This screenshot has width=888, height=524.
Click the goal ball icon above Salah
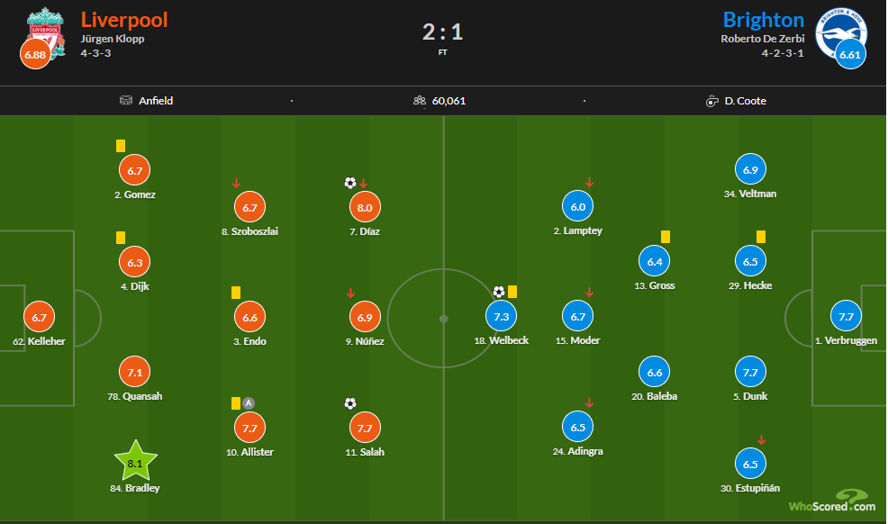tap(350, 403)
